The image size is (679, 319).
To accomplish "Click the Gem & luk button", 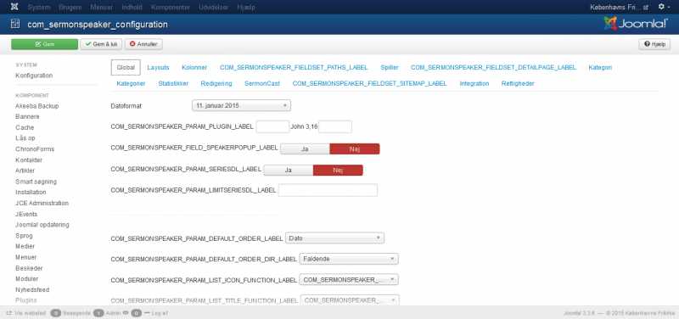I will [x=101, y=44].
